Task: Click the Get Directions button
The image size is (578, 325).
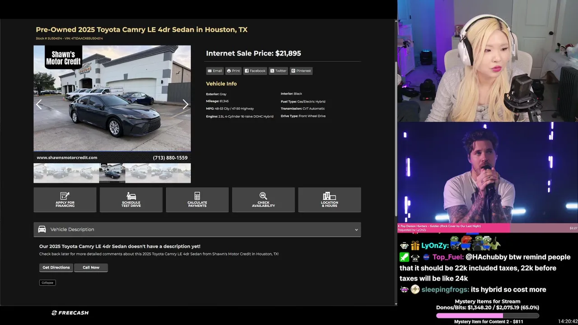Action: [56, 267]
